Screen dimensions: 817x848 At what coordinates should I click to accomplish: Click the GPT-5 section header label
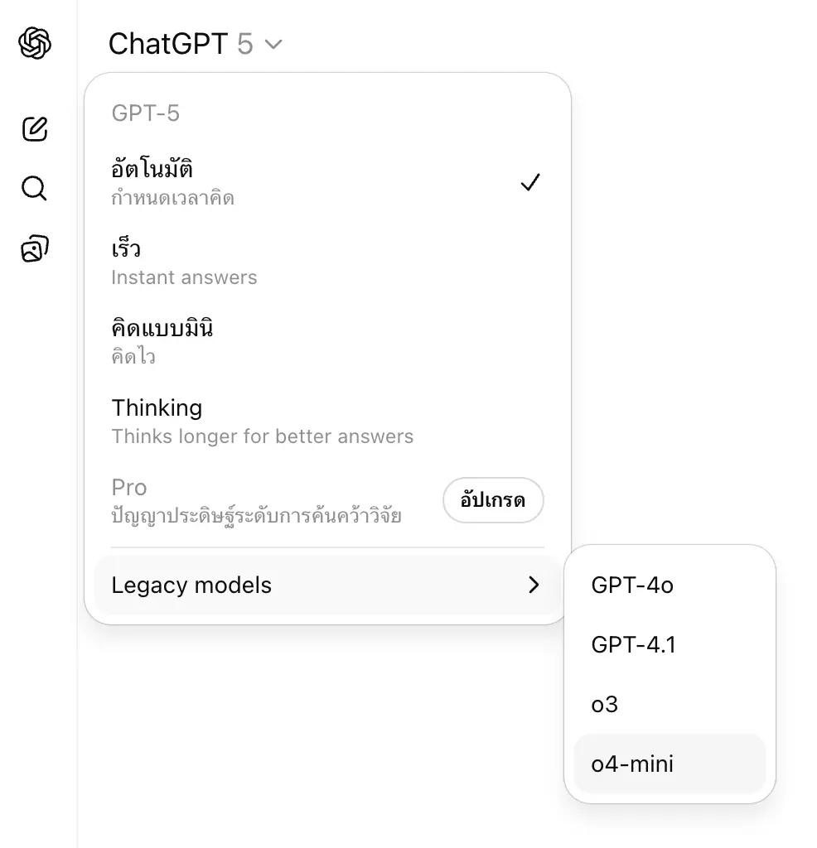[x=146, y=113]
